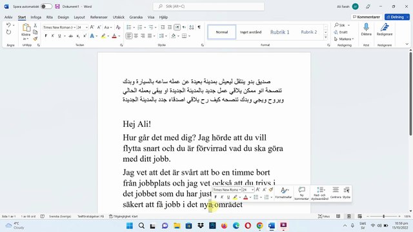Toggle show paragraph marks pilcrow
The height and width of the screenshot is (232, 413).
coord(199,27)
